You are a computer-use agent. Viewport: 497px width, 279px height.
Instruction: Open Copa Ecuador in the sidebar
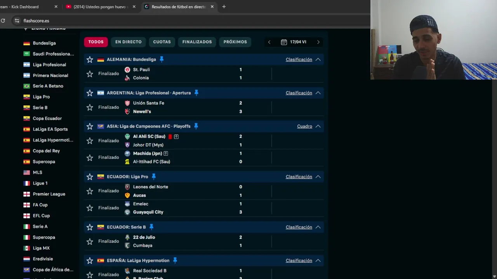47,119
